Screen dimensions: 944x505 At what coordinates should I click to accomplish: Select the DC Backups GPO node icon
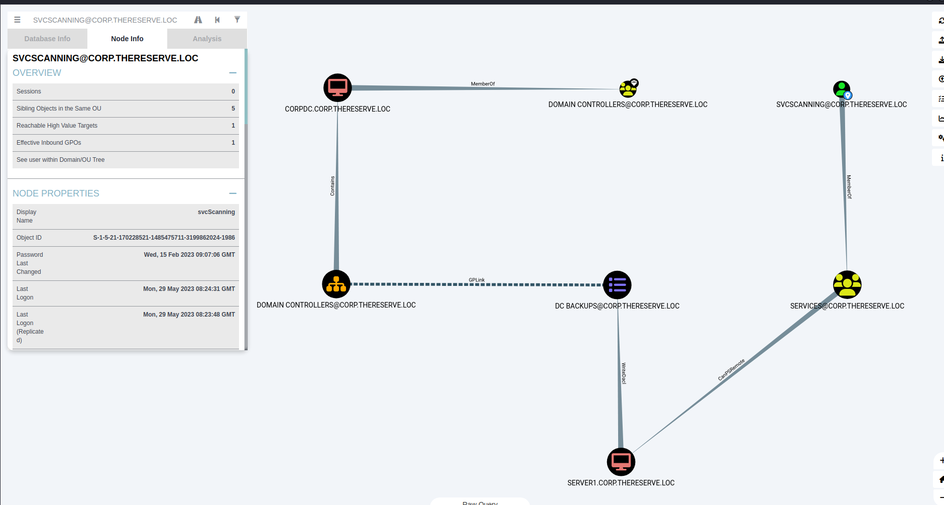(x=617, y=285)
